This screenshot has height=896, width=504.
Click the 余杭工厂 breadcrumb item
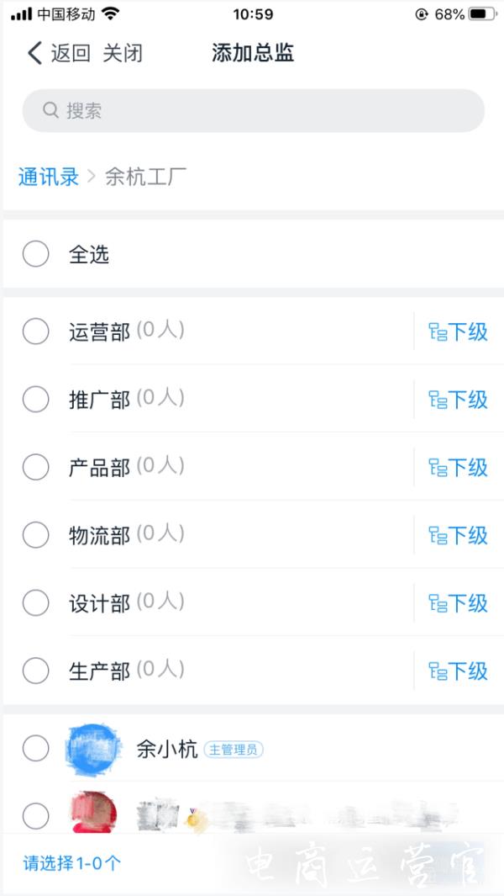click(x=145, y=177)
